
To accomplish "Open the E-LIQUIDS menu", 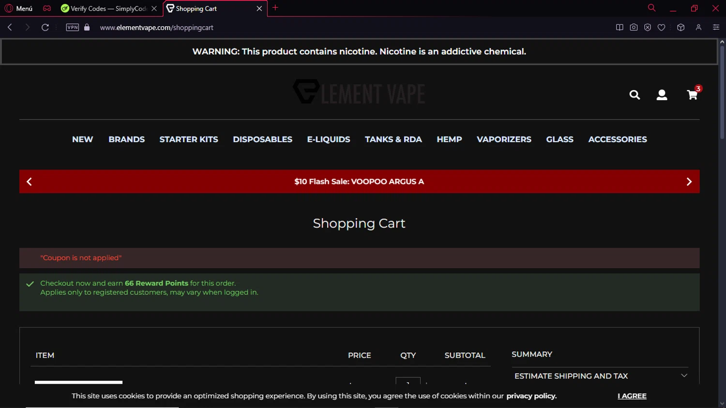I will tap(329, 139).
